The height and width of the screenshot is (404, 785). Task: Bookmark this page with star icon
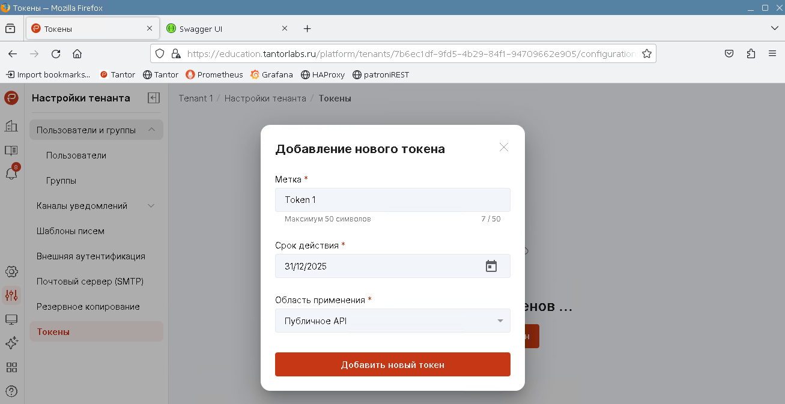(x=646, y=53)
